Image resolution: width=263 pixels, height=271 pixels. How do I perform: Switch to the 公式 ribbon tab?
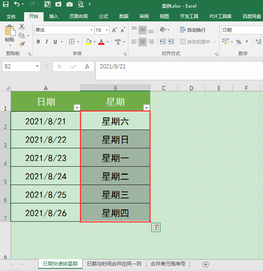click(x=103, y=16)
